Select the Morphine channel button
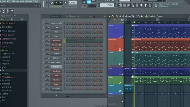The image size is (190, 107). (x=56, y=41)
